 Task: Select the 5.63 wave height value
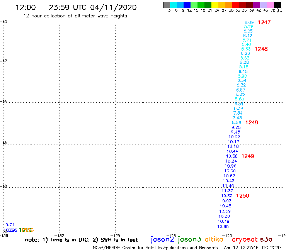click(x=246, y=49)
